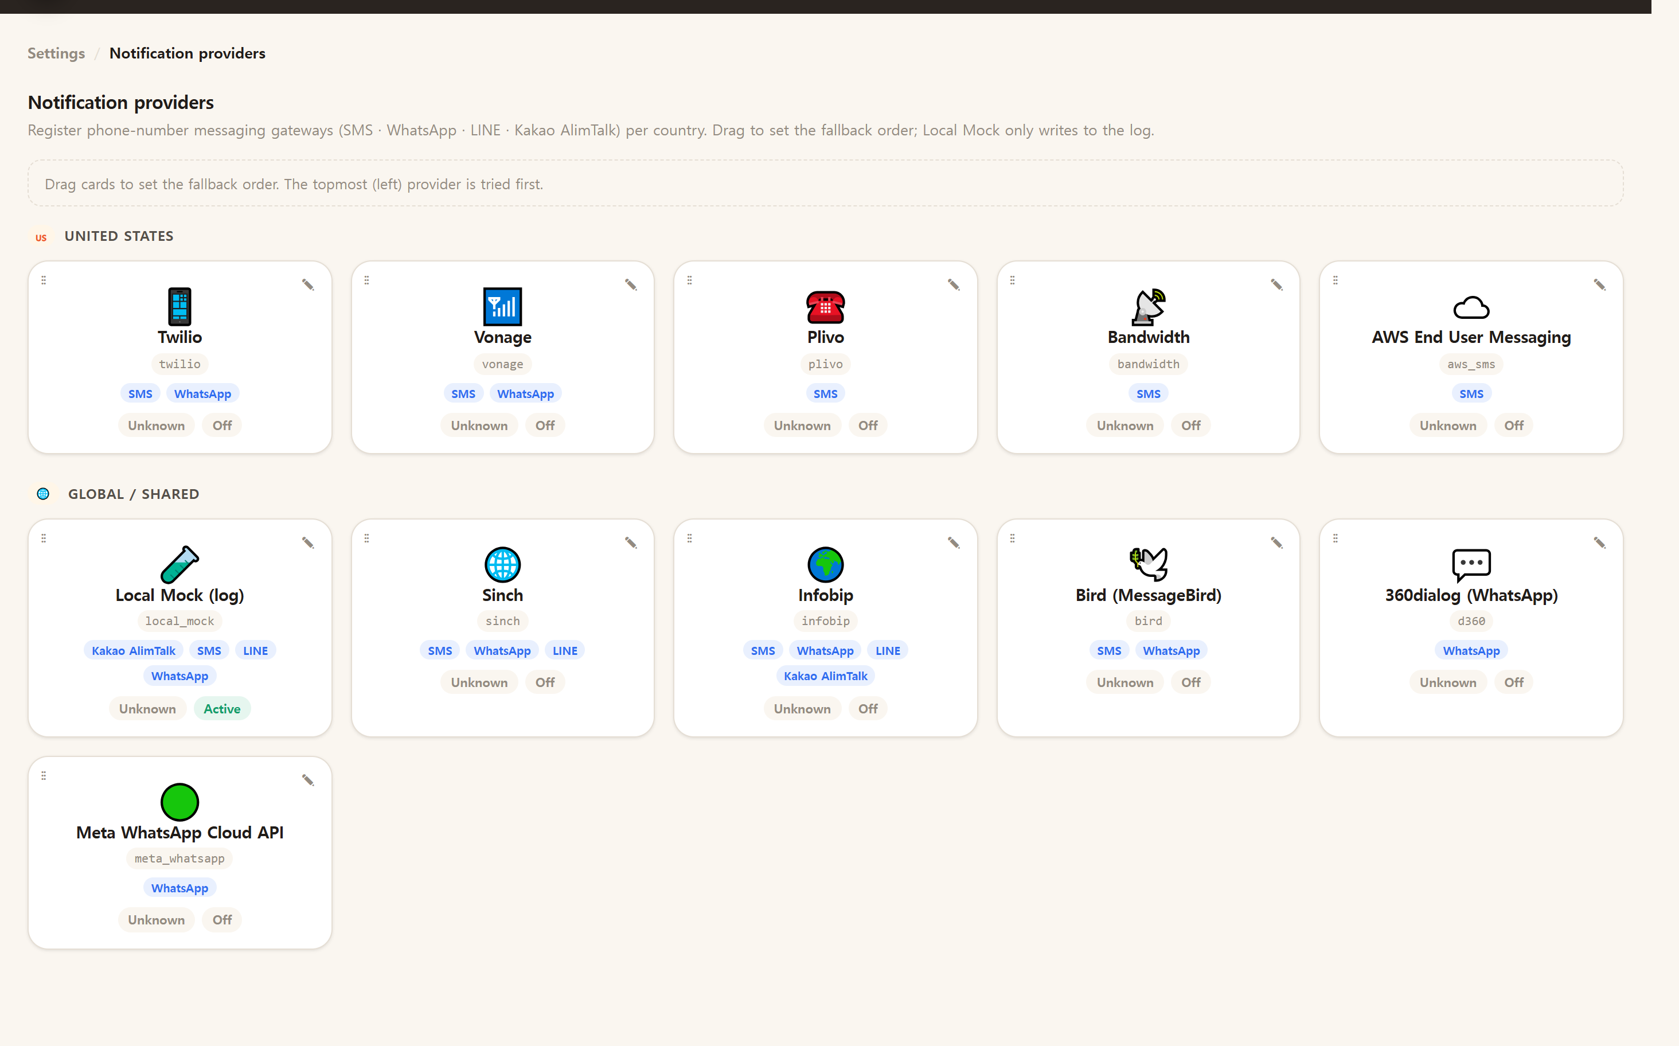This screenshot has width=1679, height=1046.
Task: Click the UNITED STATES section heading
Action: click(x=119, y=236)
